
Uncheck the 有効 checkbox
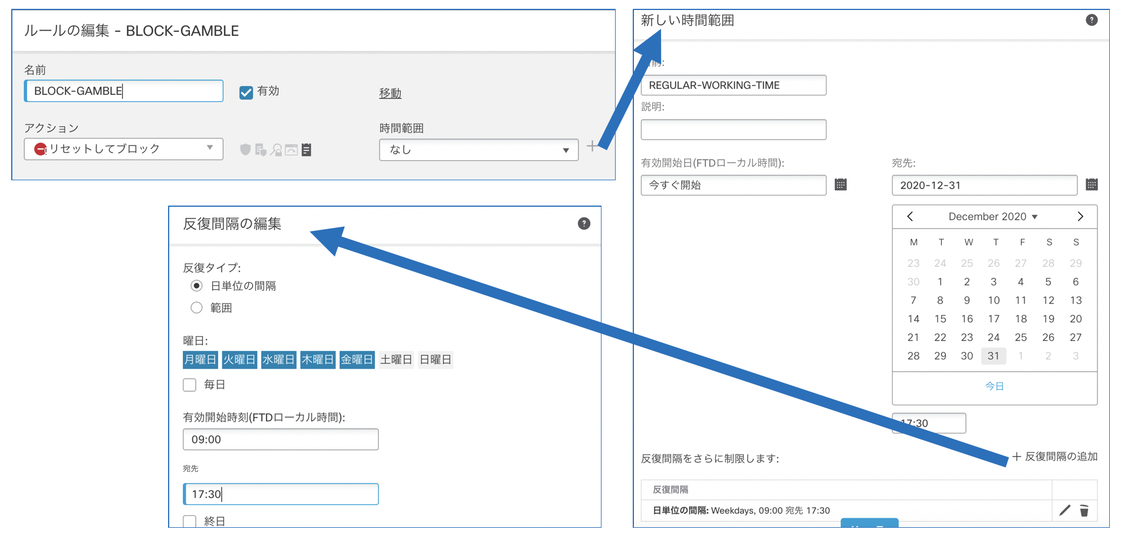pyautogui.click(x=246, y=92)
